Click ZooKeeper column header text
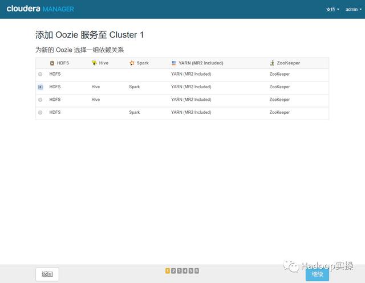 (x=289, y=63)
